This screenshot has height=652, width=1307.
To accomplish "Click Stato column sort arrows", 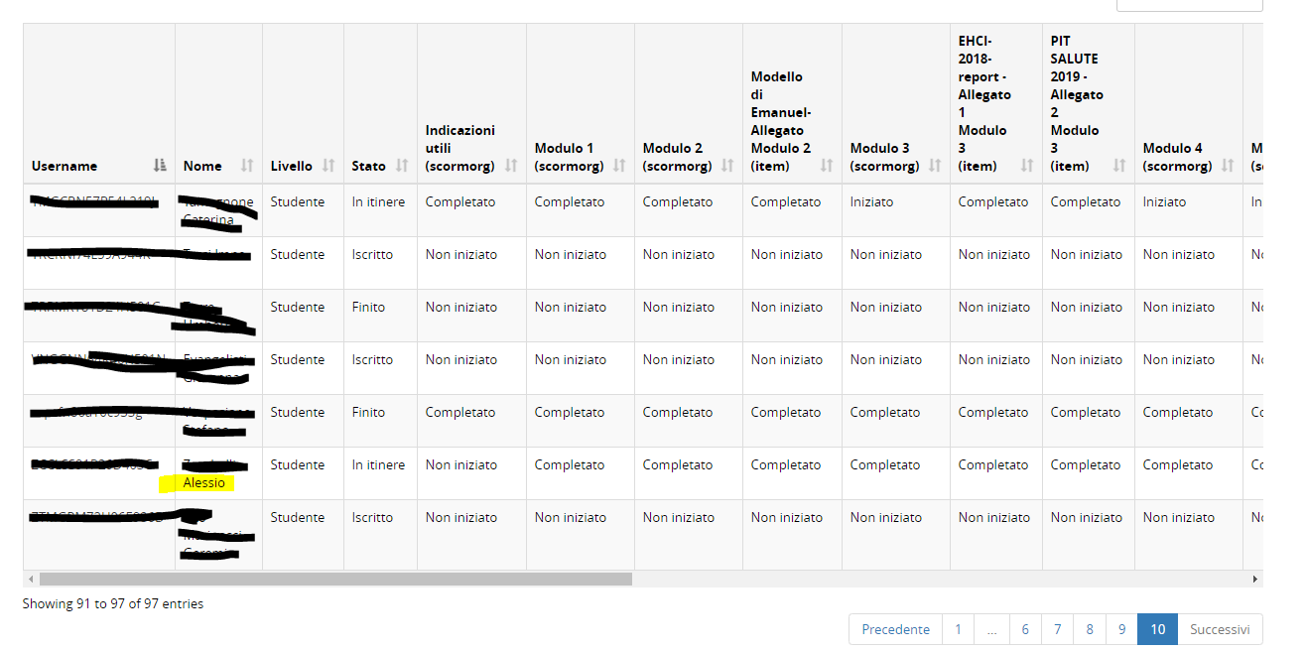I will tap(402, 166).
